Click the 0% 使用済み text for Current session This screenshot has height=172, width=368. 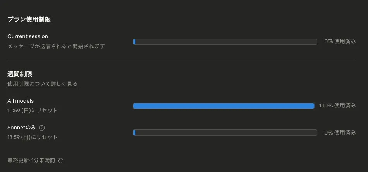[340, 41]
